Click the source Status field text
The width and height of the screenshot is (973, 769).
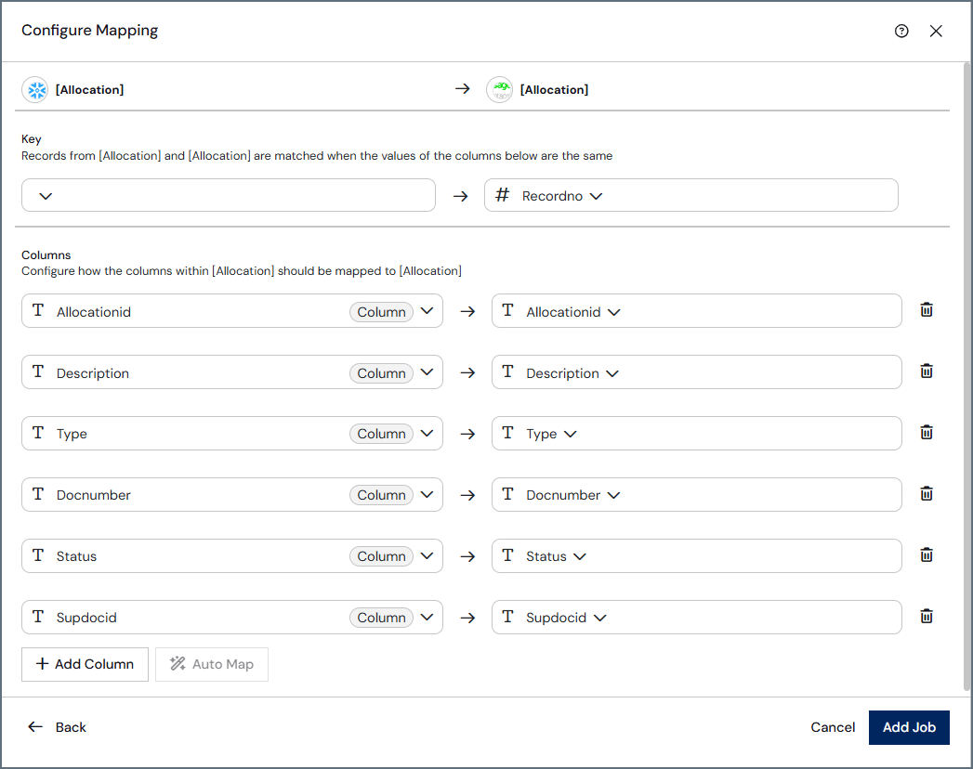[x=76, y=556]
